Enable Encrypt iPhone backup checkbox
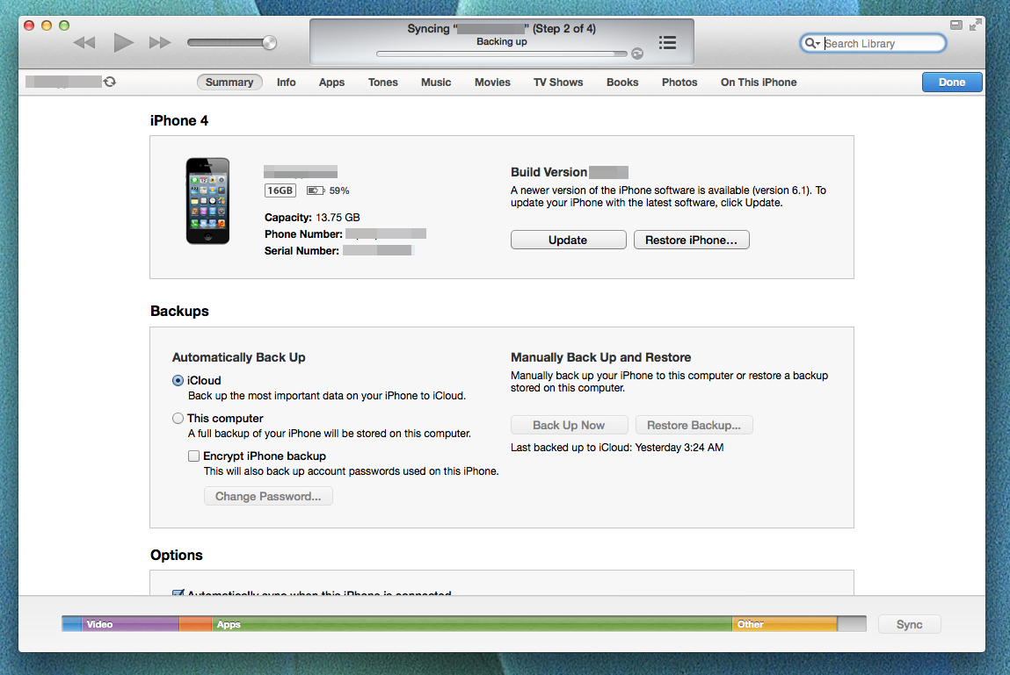The width and height of the screenshot is (1010, 675). pos(193,456)
